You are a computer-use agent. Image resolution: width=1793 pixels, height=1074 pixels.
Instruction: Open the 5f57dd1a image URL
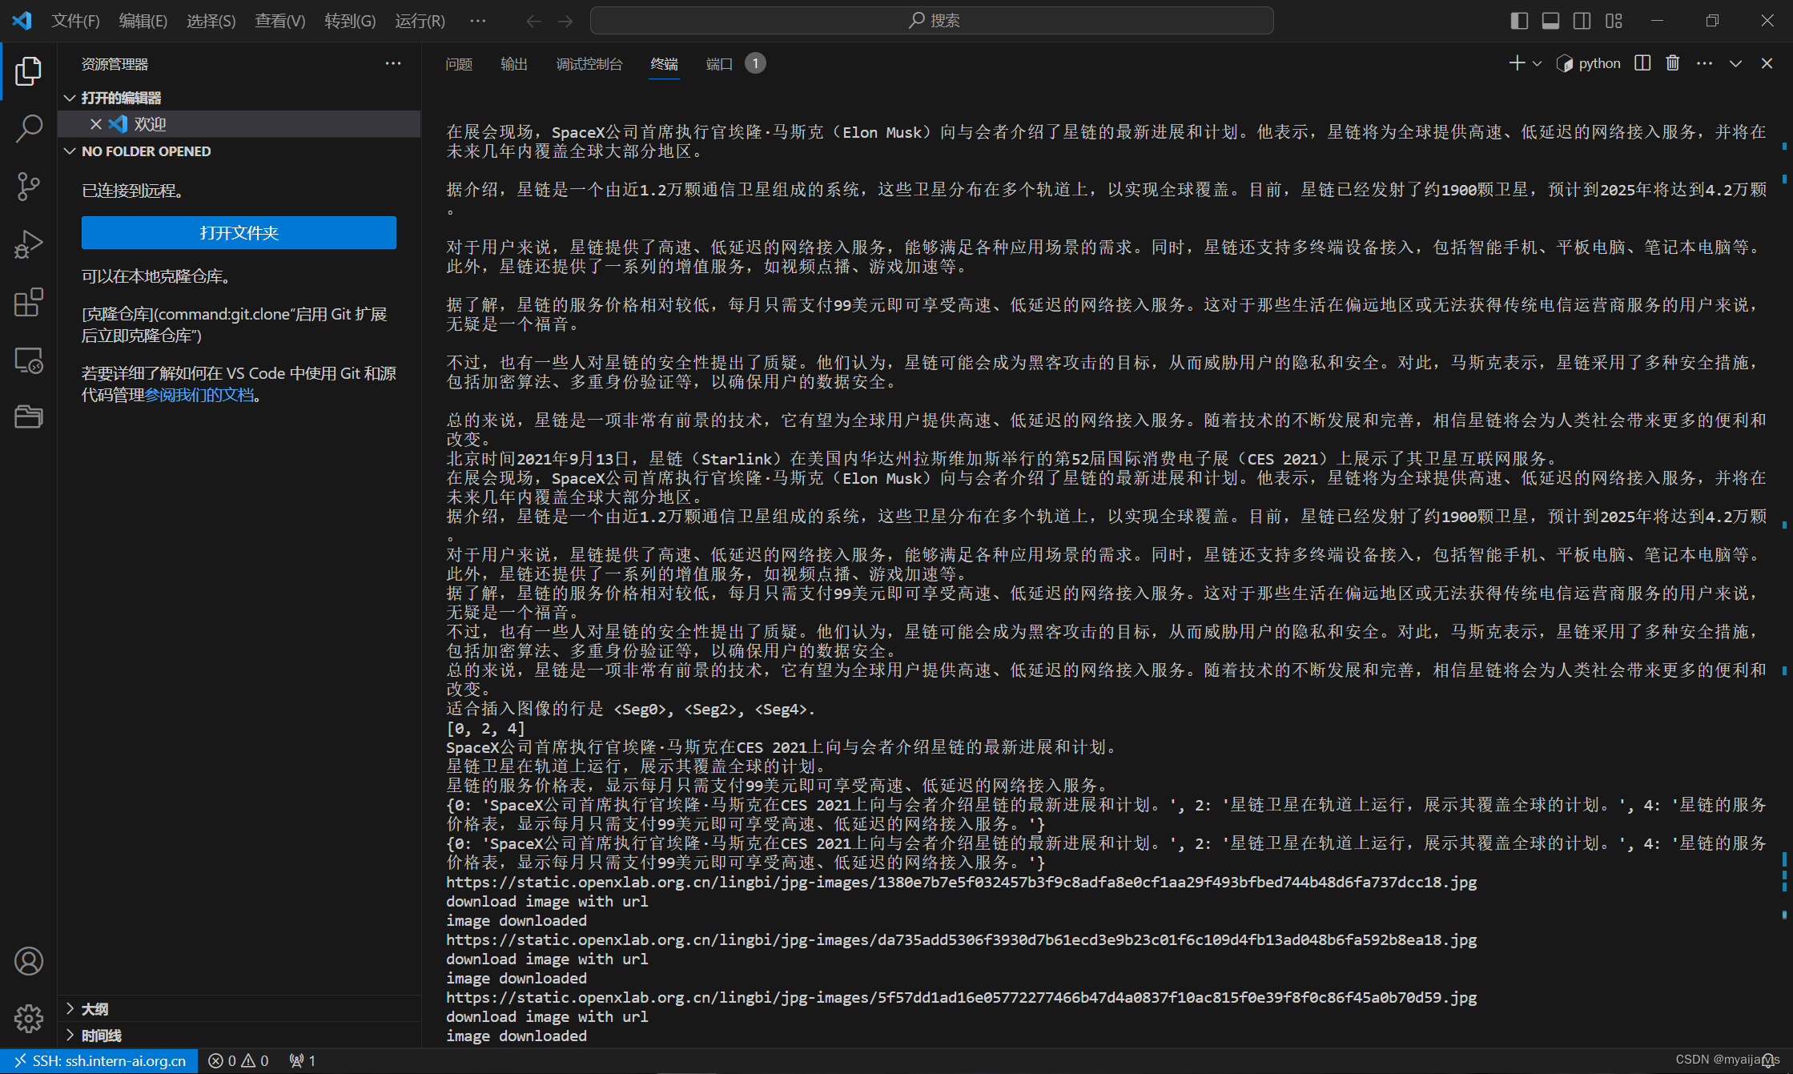point(961,998)
